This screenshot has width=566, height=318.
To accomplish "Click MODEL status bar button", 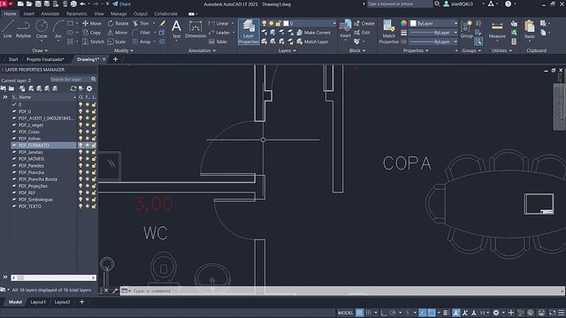I will click(345, 313).
